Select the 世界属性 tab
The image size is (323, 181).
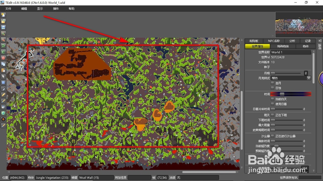(257, 46)
